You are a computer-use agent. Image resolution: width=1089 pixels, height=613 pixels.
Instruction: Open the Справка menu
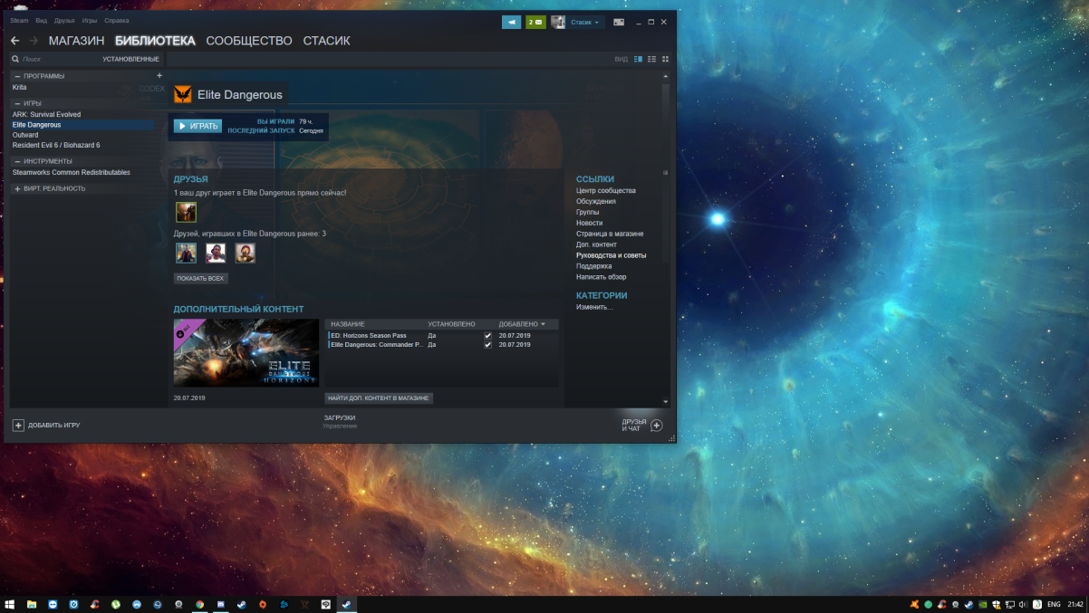(116, 20)
